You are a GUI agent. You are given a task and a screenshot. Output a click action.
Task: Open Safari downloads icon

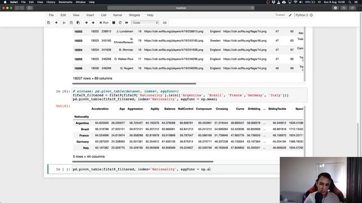(x=335, y=8)
